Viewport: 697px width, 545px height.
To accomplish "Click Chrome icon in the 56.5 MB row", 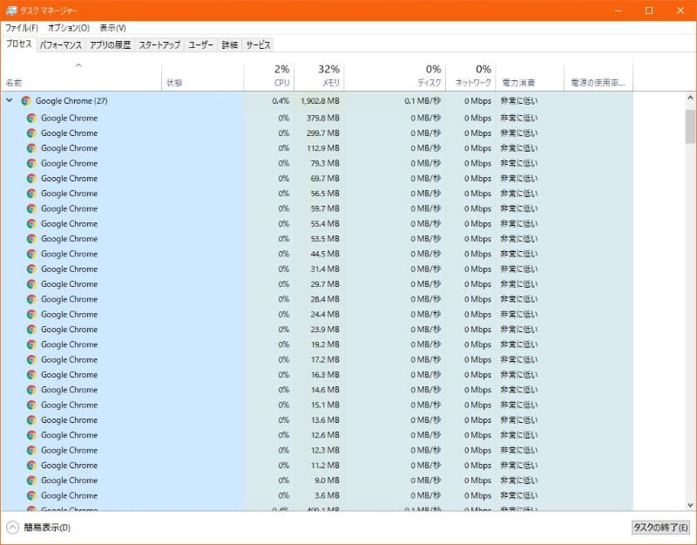I will tap(31, 194).
